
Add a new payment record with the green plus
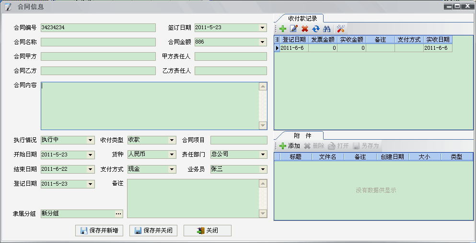(x=283, y=29)
